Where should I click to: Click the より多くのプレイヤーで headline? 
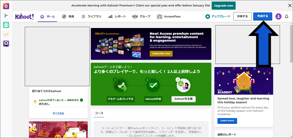click(147, 72)
